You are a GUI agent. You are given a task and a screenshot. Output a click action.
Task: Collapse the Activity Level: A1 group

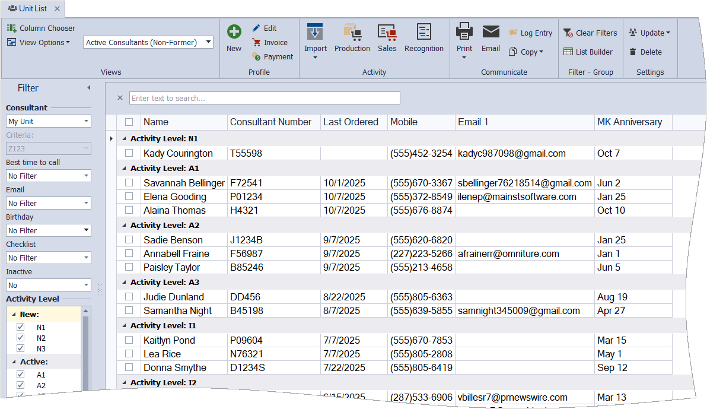125,168
